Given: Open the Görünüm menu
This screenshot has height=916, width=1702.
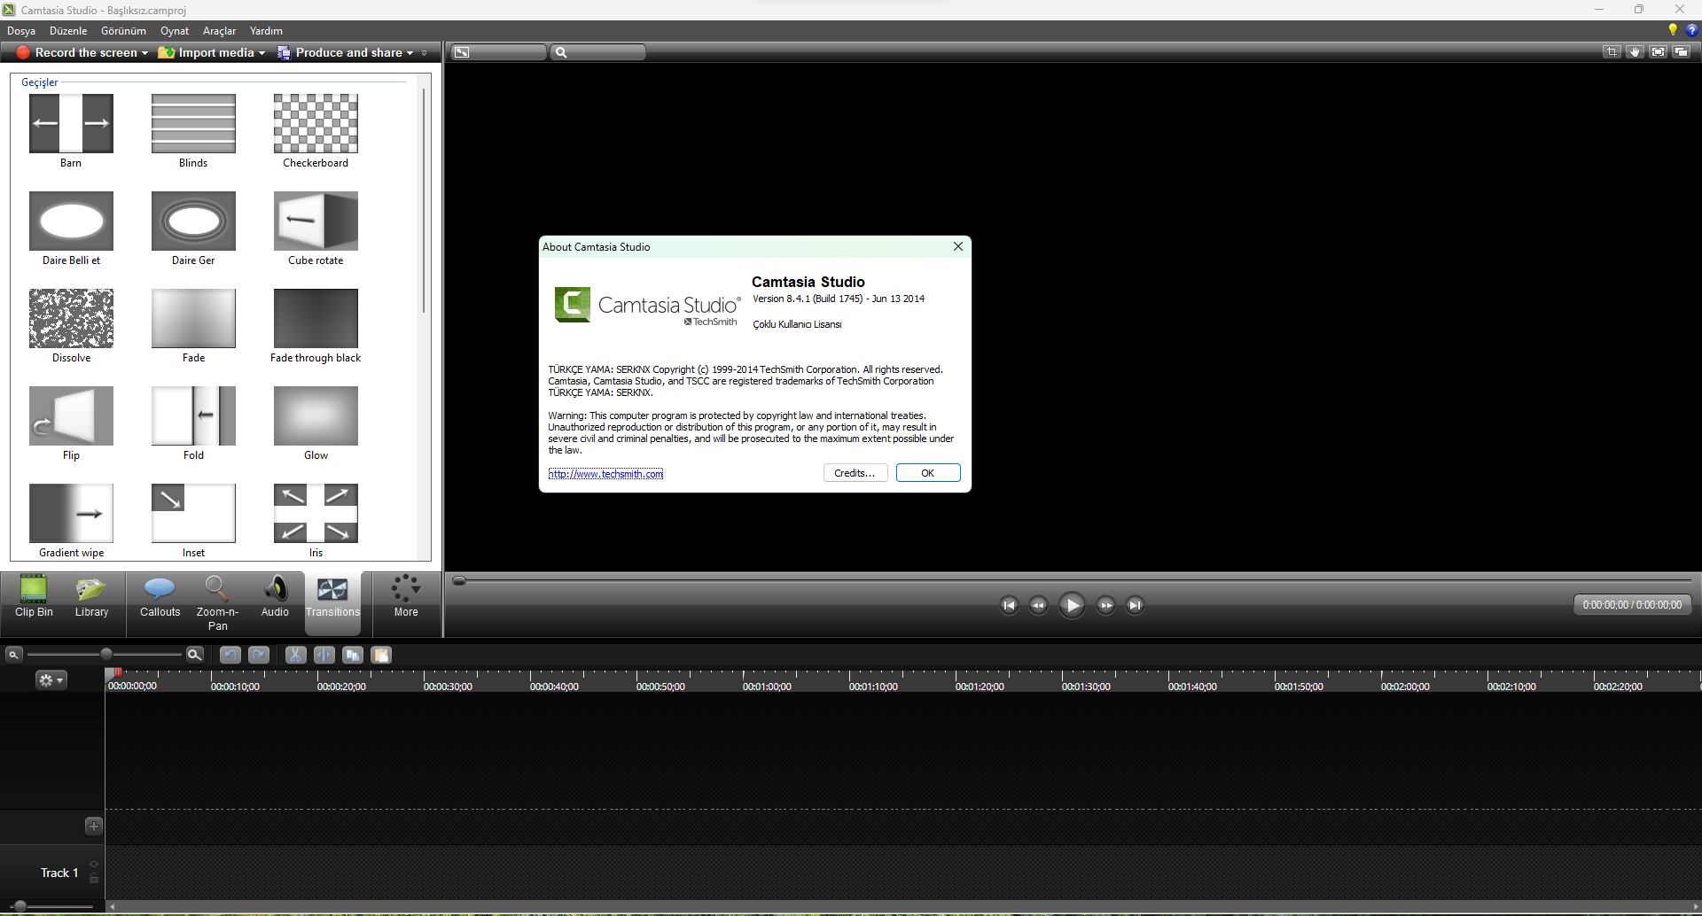Looking at the screenshot, I should coord(123,31).
